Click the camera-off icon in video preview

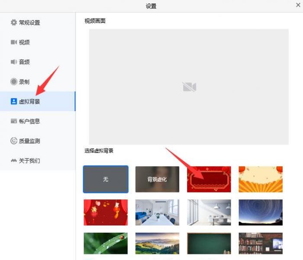[189, 87]
